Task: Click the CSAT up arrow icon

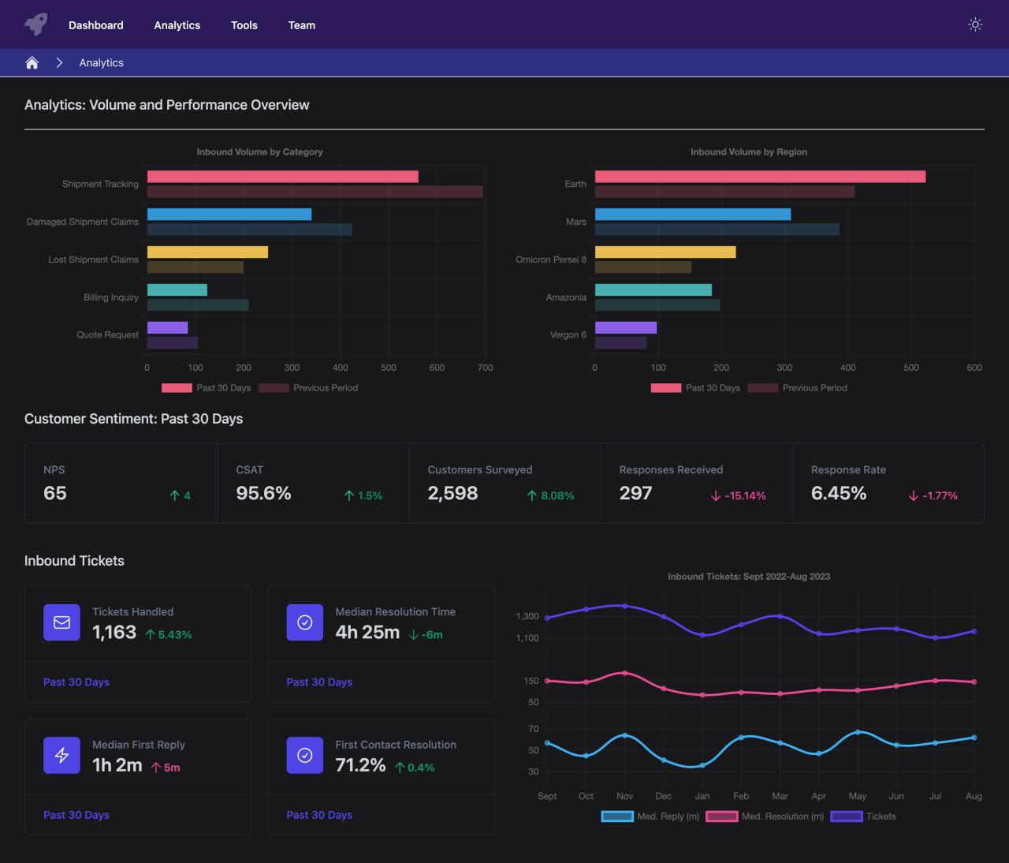Action: 349,495
